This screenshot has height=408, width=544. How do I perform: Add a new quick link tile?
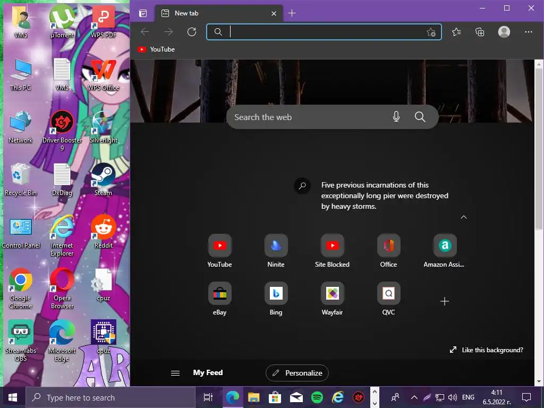point(445,301)
